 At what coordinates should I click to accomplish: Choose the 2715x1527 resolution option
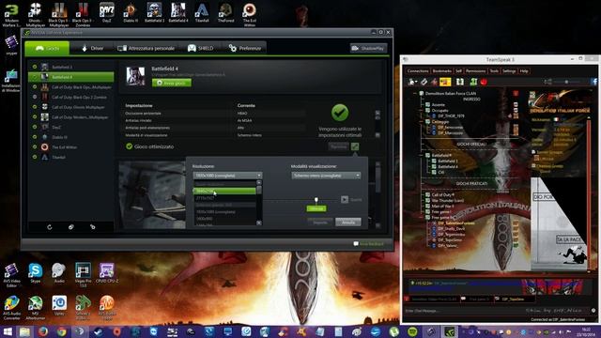pos(224,198)
